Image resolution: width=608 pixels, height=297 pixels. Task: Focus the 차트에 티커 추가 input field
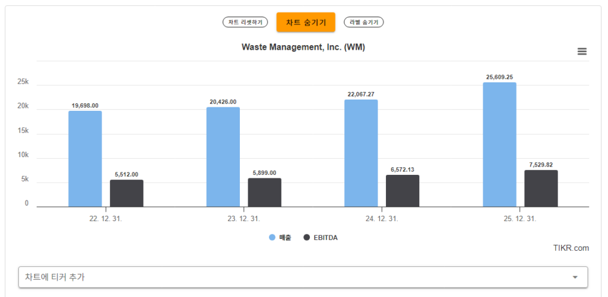point(303,277)
